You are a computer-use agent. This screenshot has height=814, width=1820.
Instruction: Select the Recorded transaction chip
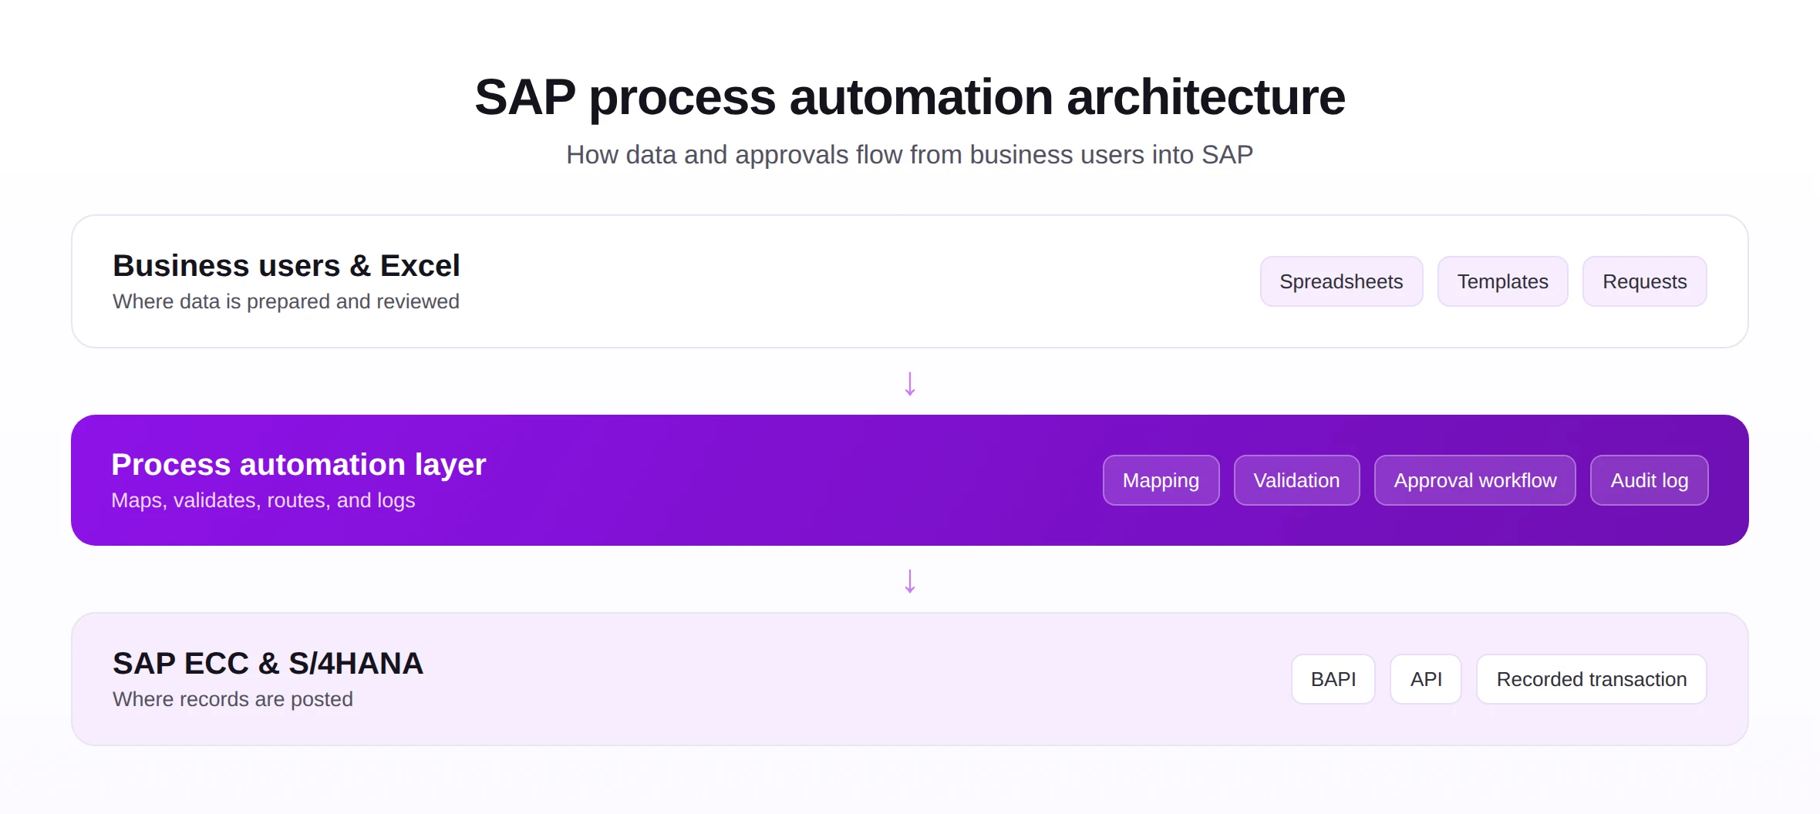pos(1591,679)
